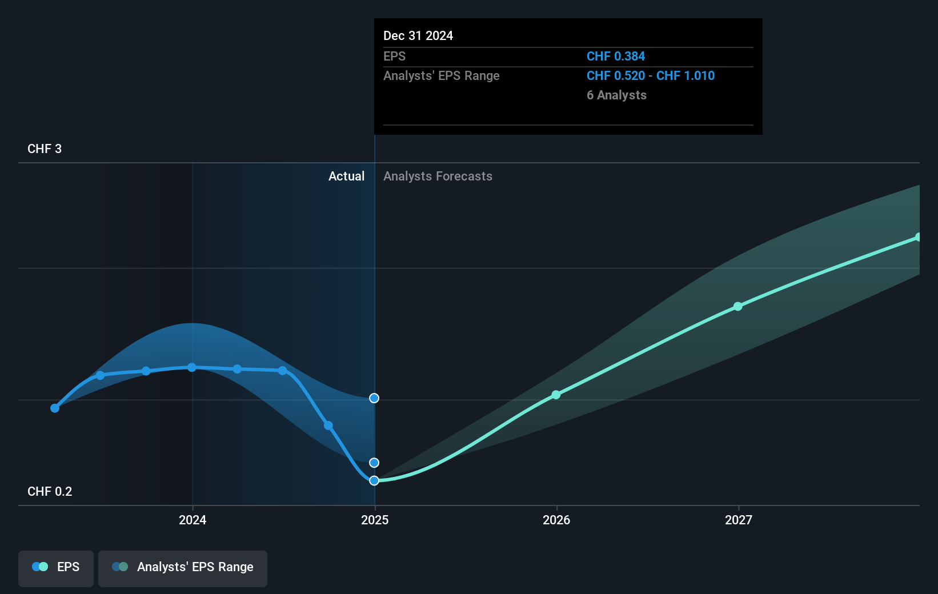The width and height of the screenshot is (938, 594).
Task: Click the Actual/Forecast divider line
Action: click(375, 320)
